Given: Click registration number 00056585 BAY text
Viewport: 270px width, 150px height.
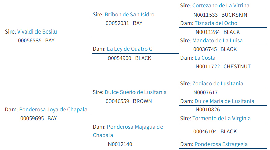Looking at the screenshot, I should 36,41.
